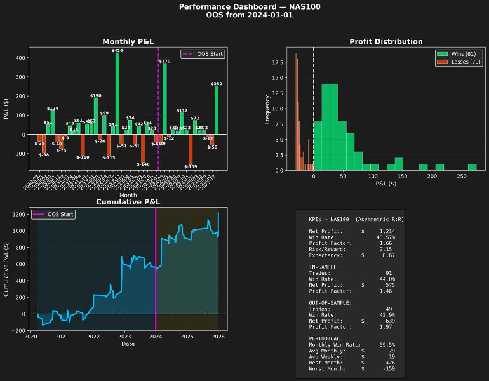Click the $252 final month bar

(x=217, y=110)
